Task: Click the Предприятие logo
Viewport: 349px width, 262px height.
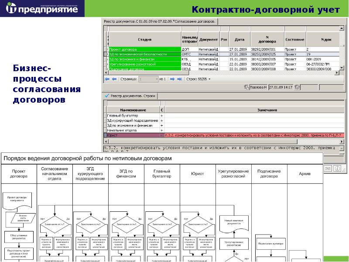Action: click(x=41, y=9)
